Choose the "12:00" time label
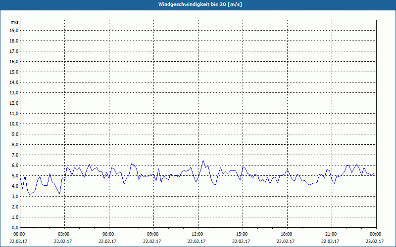Viewport: 396px width, 247px height. [198, 234]
